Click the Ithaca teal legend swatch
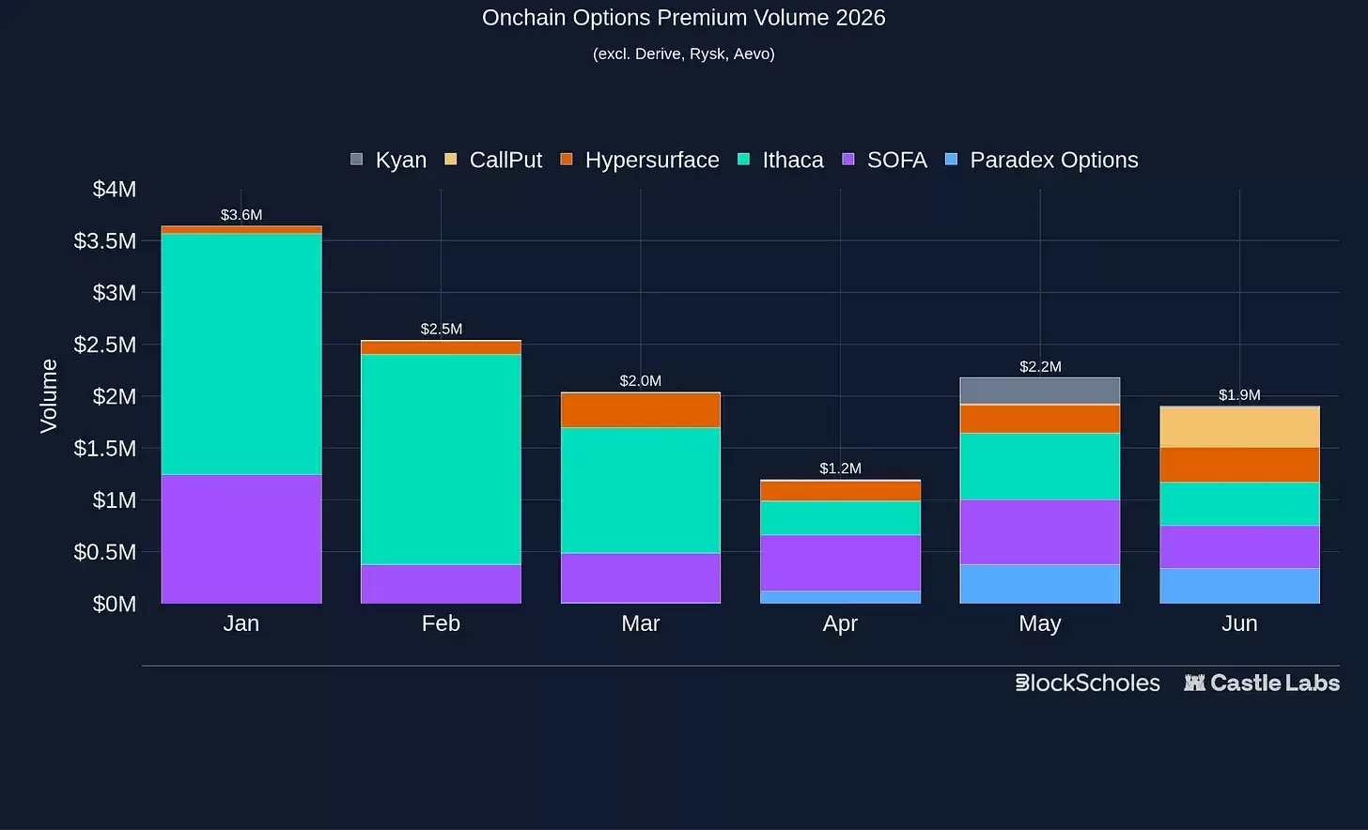The width and height of the screenshot is (1368, 830). [744, 160]
